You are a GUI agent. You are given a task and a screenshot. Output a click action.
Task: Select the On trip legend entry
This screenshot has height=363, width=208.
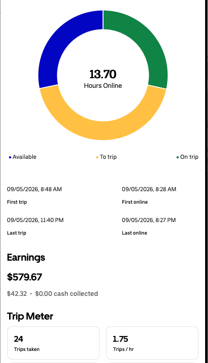click(187, 157)
